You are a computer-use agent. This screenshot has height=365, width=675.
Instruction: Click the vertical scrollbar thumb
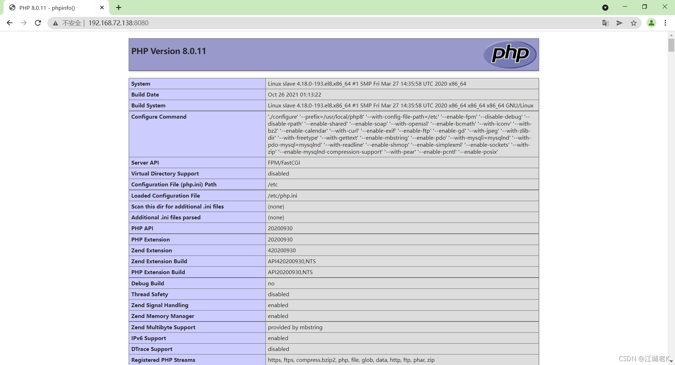tap(671, 45)
